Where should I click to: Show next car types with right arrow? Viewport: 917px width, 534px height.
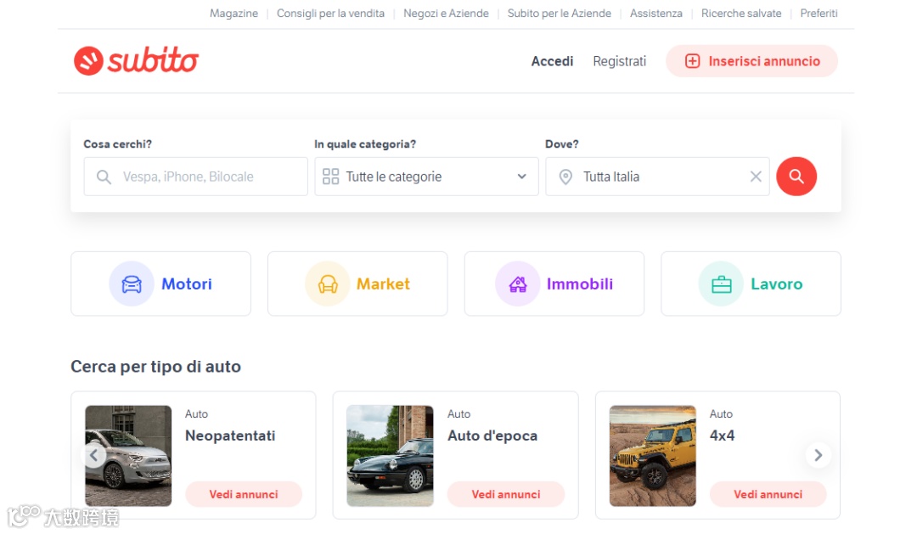click(819, 455)
